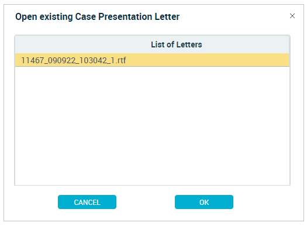The width and height of the screenshot is (307, 226).
Task: Select the 11467_090922_103042_1.rtf letter
Action: tap(152, 60)
